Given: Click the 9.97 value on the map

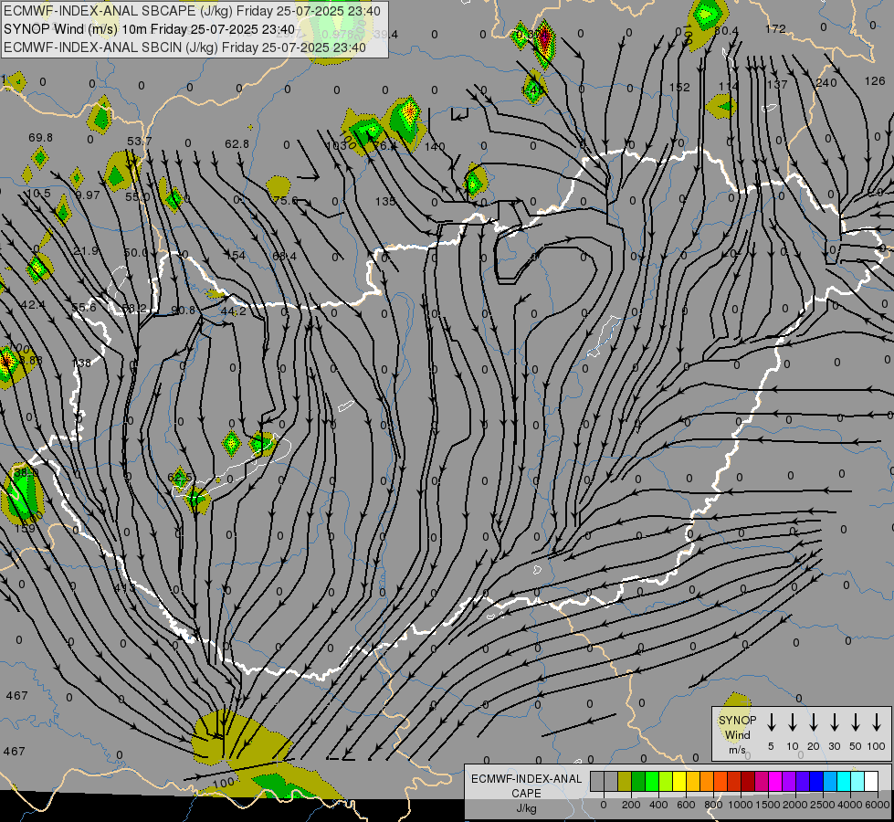Looking at the screenshot, I should pyautogui.click(x=88, y=195).
